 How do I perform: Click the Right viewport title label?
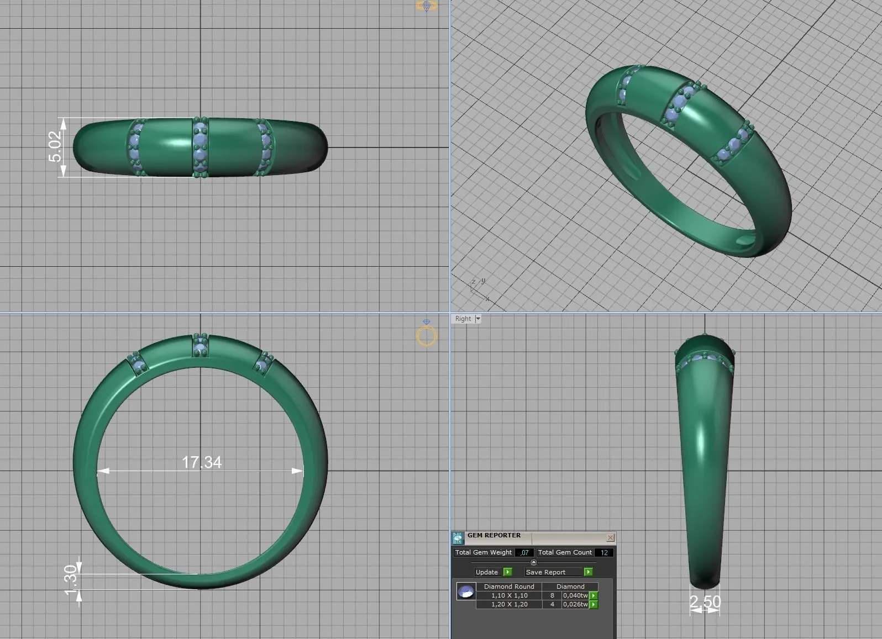(463, 319)
